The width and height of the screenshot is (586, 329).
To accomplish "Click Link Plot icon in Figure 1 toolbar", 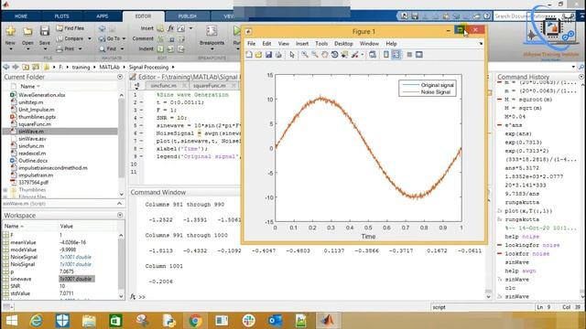I will point(373,55).
